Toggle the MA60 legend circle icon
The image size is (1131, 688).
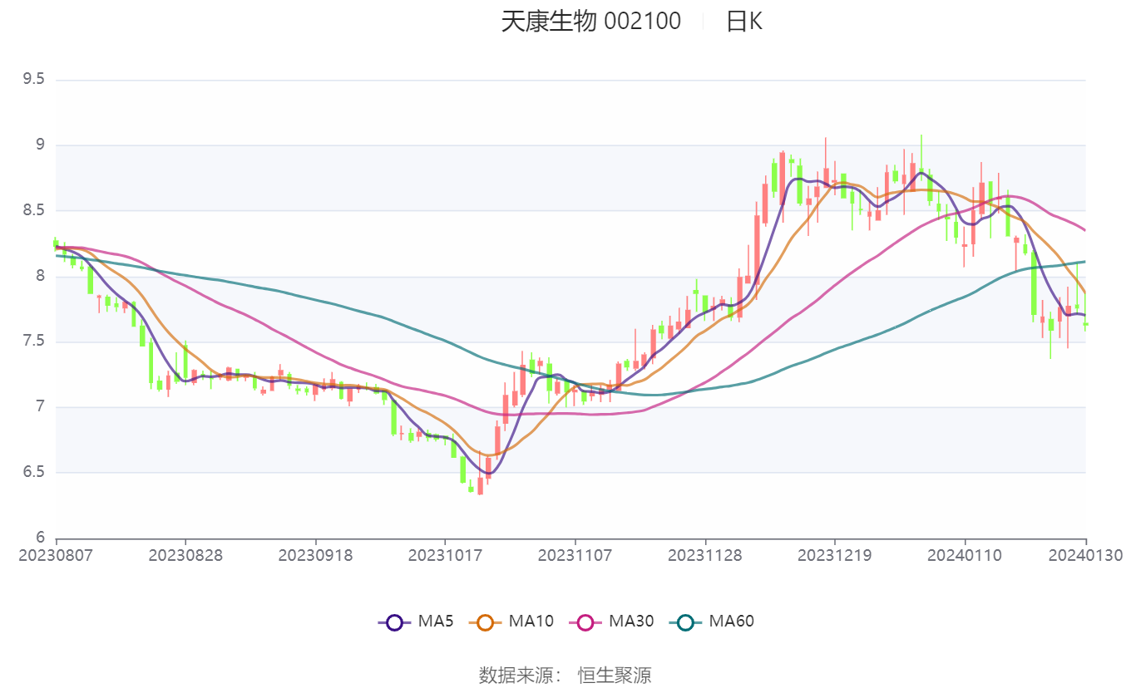[685, 622]
